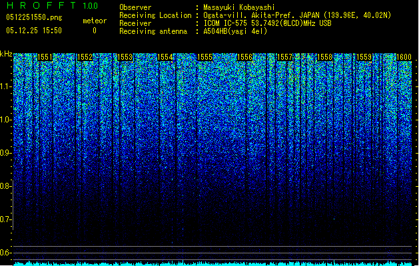Screen dimensions: 419x266
Task: Click the name Masayuki Kobayashi
Action: coord(239,7)
